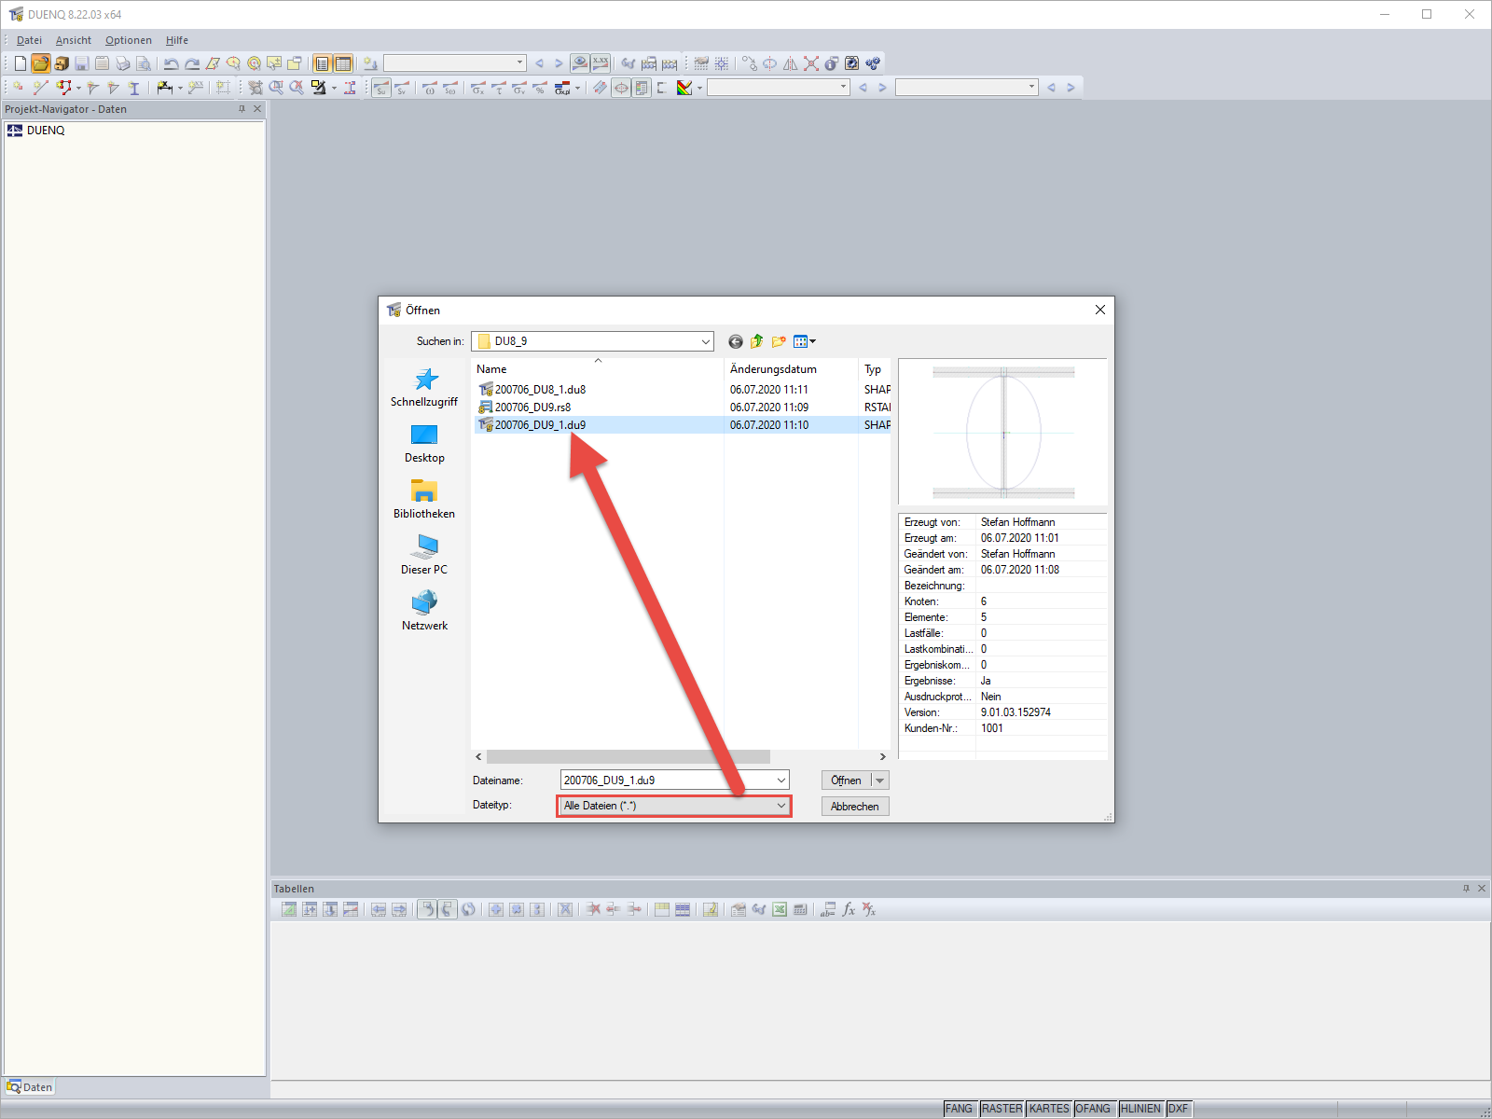The height and width of the screenshot is (1119, 1492).
Task: Toggle the sigma-x stress results icon
Action: [x=478, y=88]
